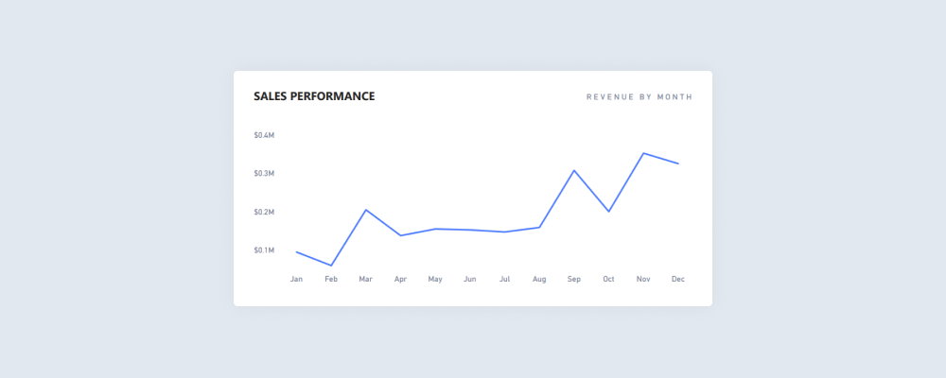
Task: Click the Dec x-axis label
Action: click(678, 280)
